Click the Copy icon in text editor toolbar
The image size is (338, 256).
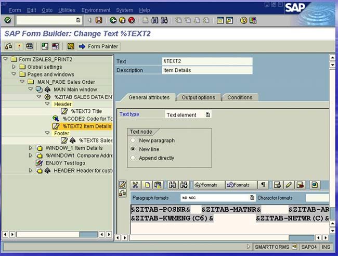click(147, 185)
